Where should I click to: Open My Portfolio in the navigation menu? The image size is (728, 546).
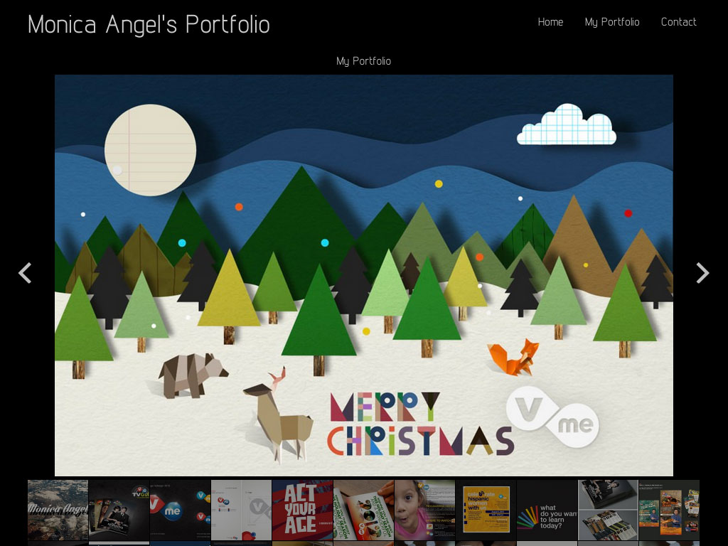click(x=612, y=22)
